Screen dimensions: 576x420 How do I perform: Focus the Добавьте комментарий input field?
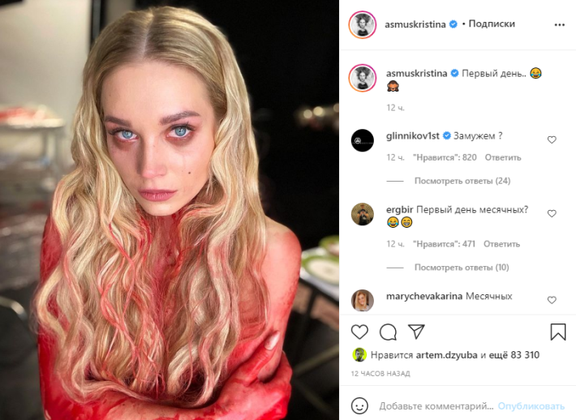point(436,406)
